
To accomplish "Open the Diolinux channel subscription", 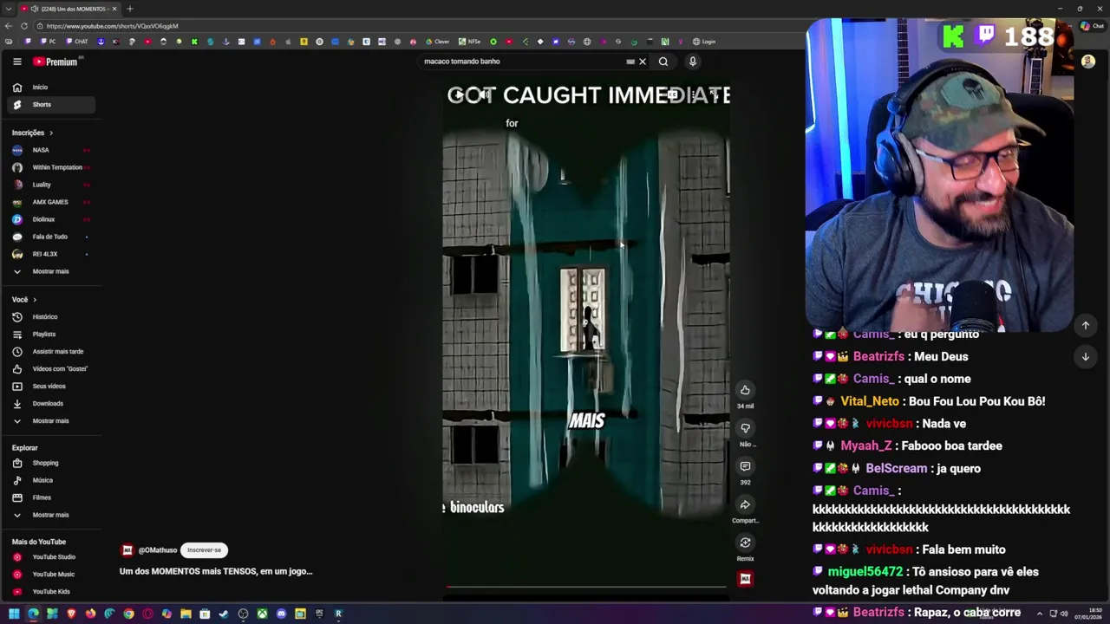I will [50, 219].
